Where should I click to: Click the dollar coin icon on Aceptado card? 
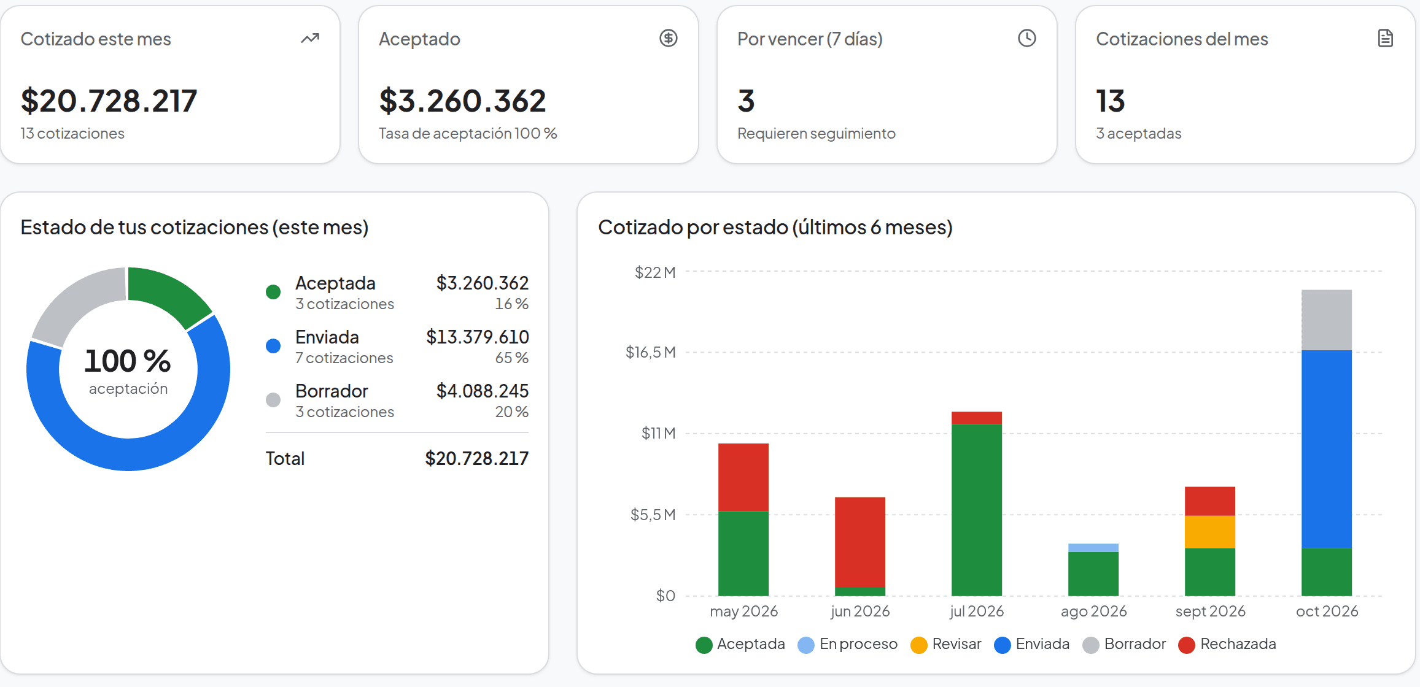(x=669, y=38)
